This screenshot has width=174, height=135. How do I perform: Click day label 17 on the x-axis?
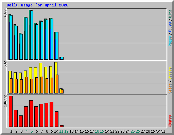click(92, 131)
